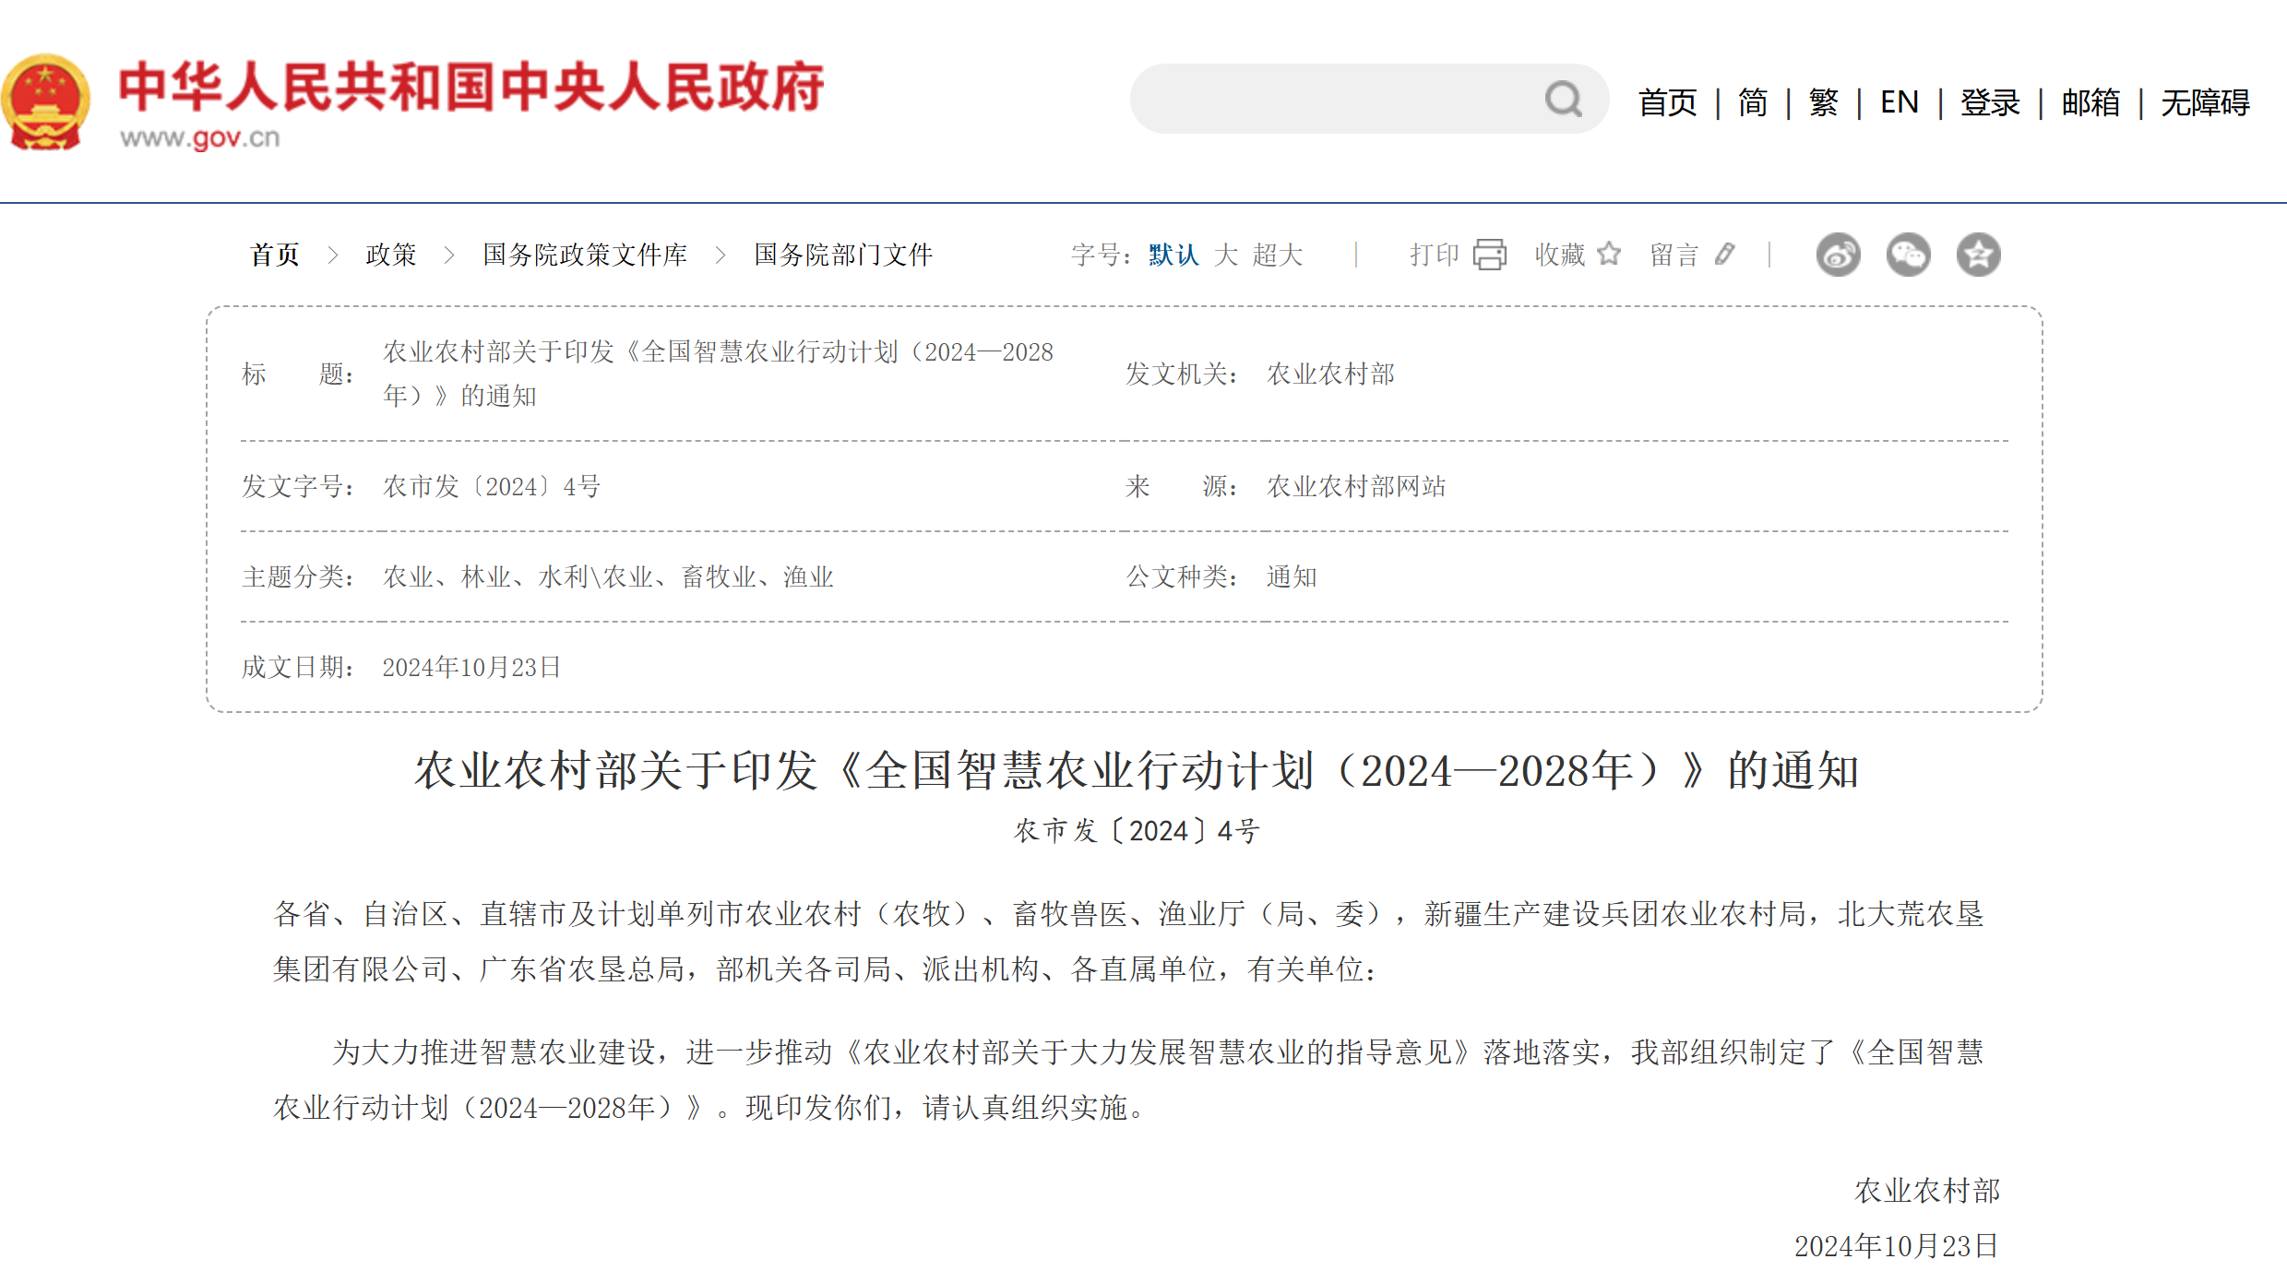Click the favorite star icon next to 收藏

1609,254
